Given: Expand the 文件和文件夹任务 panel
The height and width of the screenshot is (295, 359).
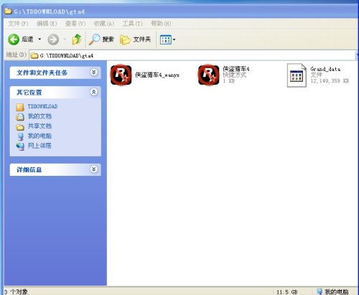Looking at the screenshot, I should [x=94, y=72].
